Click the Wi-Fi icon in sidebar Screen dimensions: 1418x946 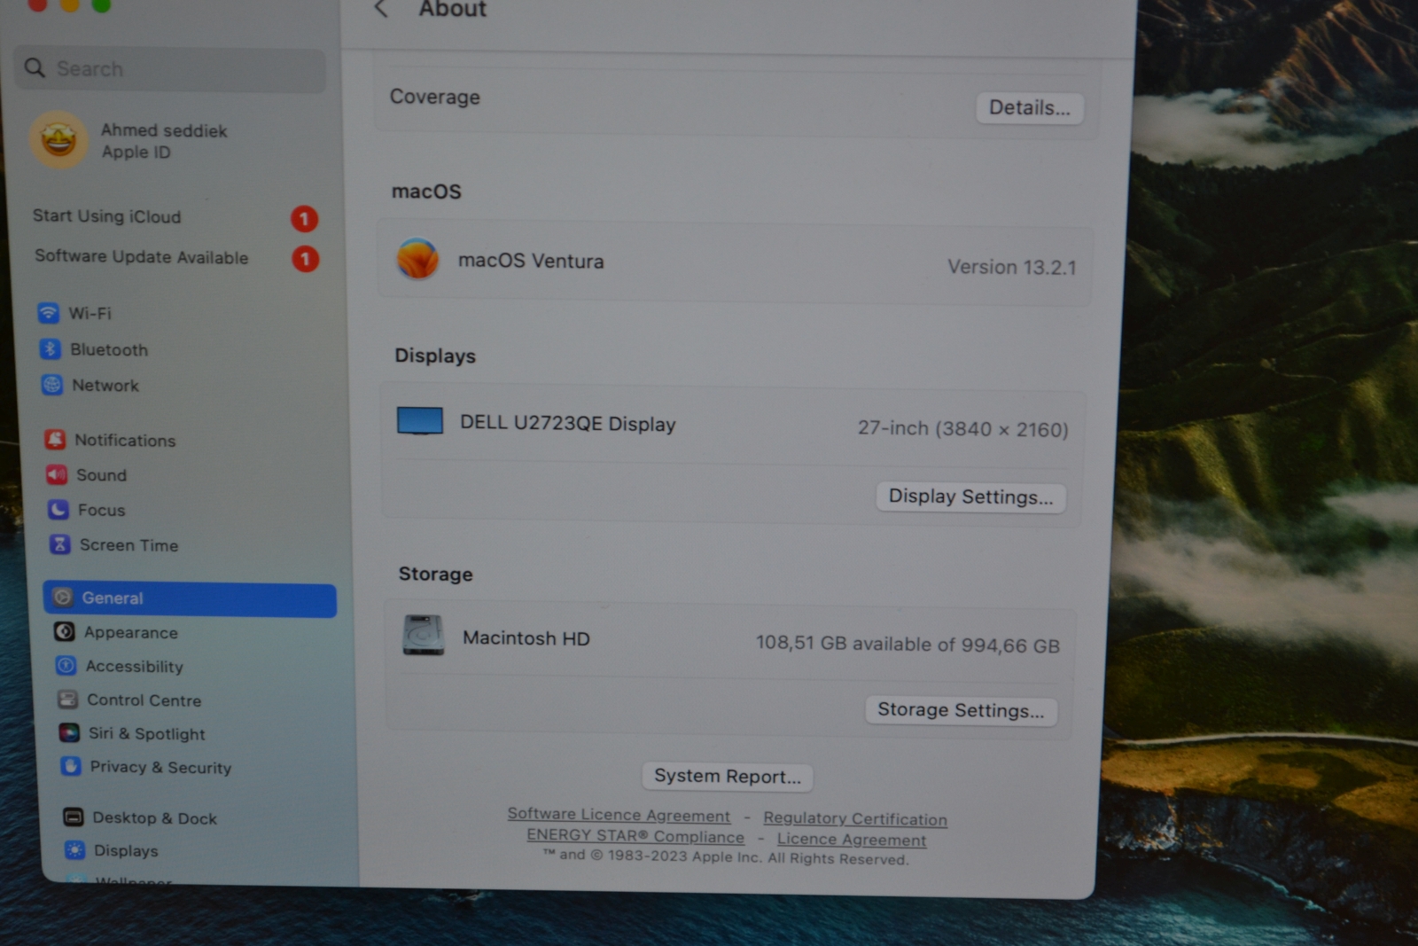(x=48, y=313)
